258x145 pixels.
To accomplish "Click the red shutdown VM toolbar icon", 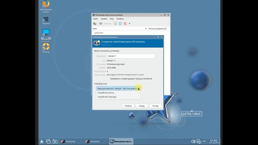I will (x=125, y=24).
